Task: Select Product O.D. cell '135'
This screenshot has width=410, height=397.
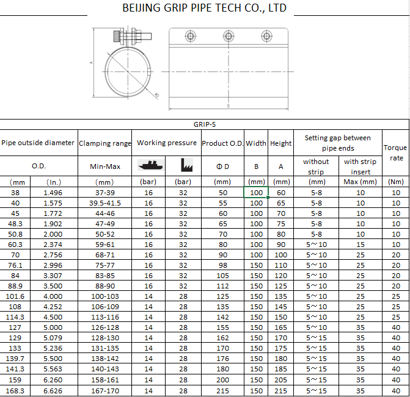Action: click(223, 306)
